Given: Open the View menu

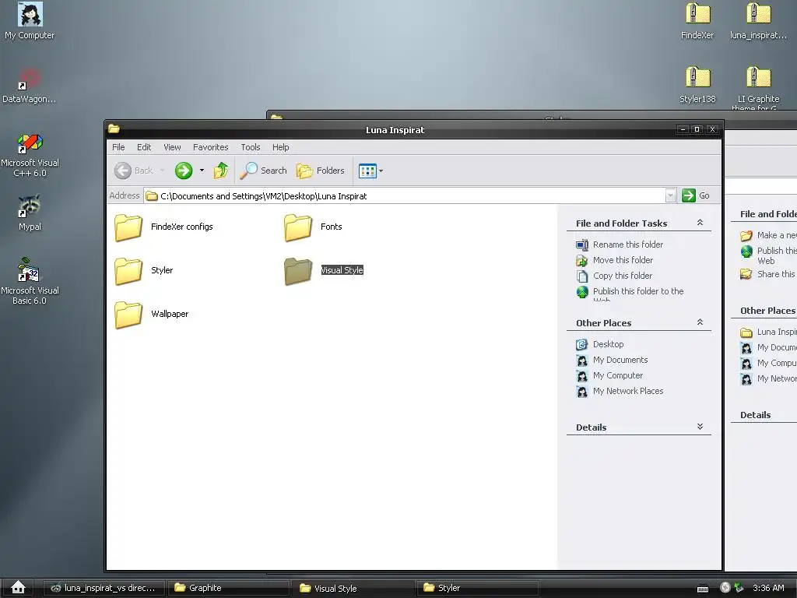Looking at the screenshot, I should [x=172, y=147].
